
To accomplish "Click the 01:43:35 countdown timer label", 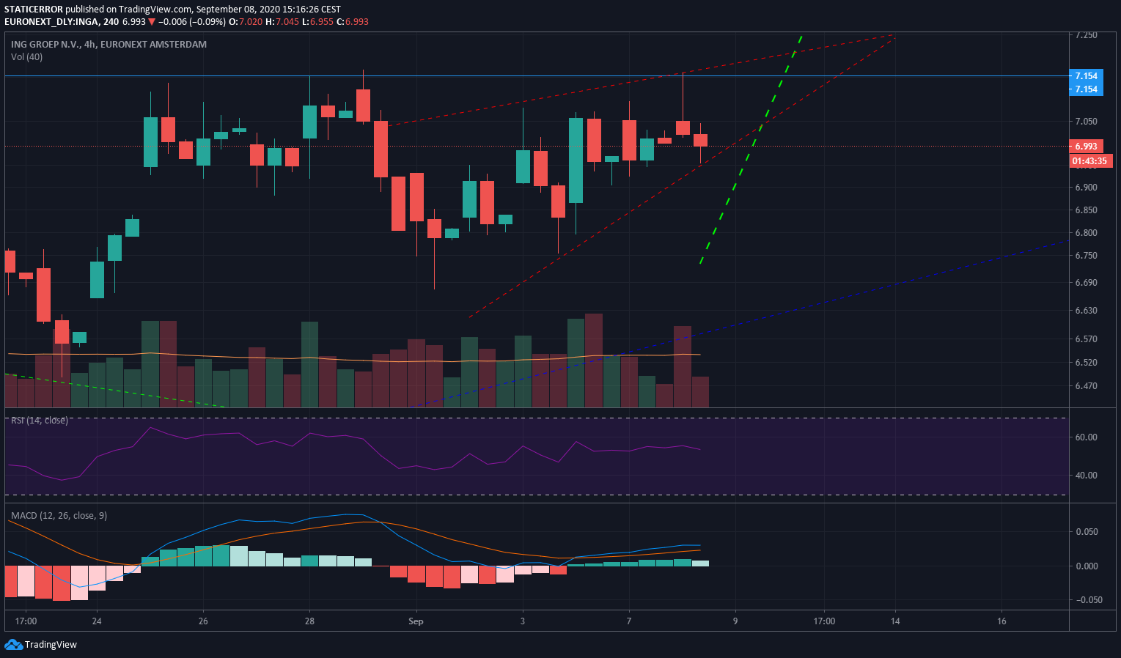I will pyautogui.click(x=1090, y=161).
